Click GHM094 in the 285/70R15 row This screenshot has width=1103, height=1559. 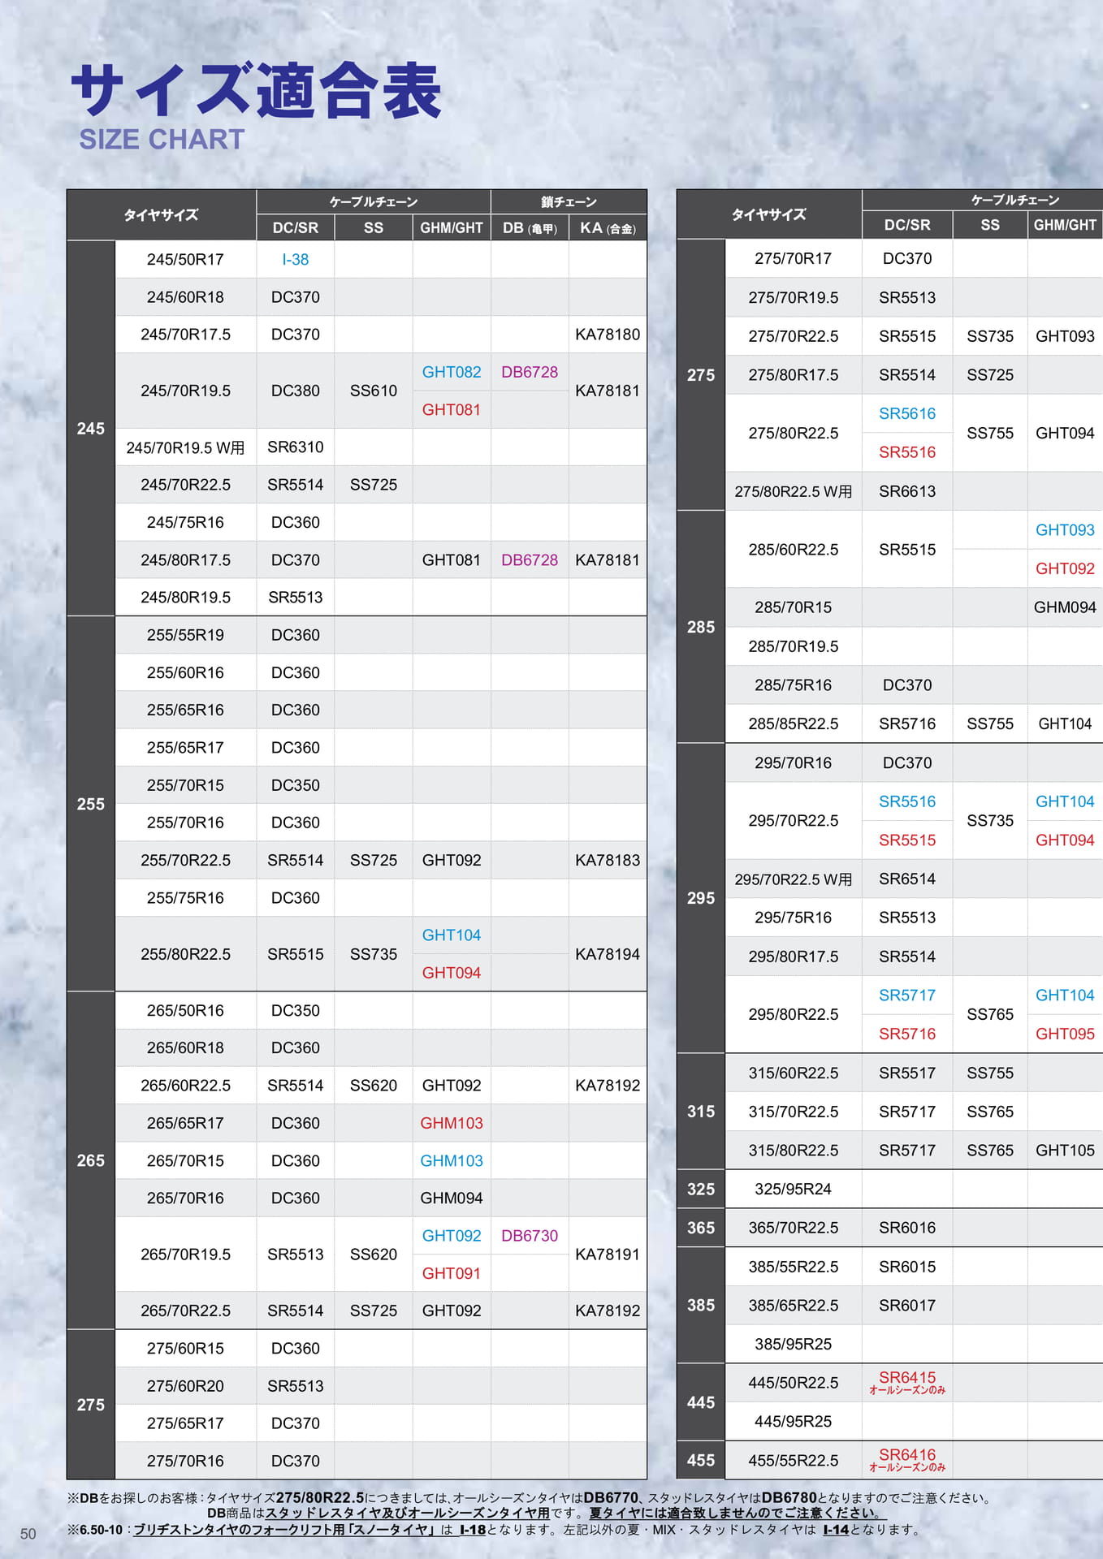[x=1065, y=607]
